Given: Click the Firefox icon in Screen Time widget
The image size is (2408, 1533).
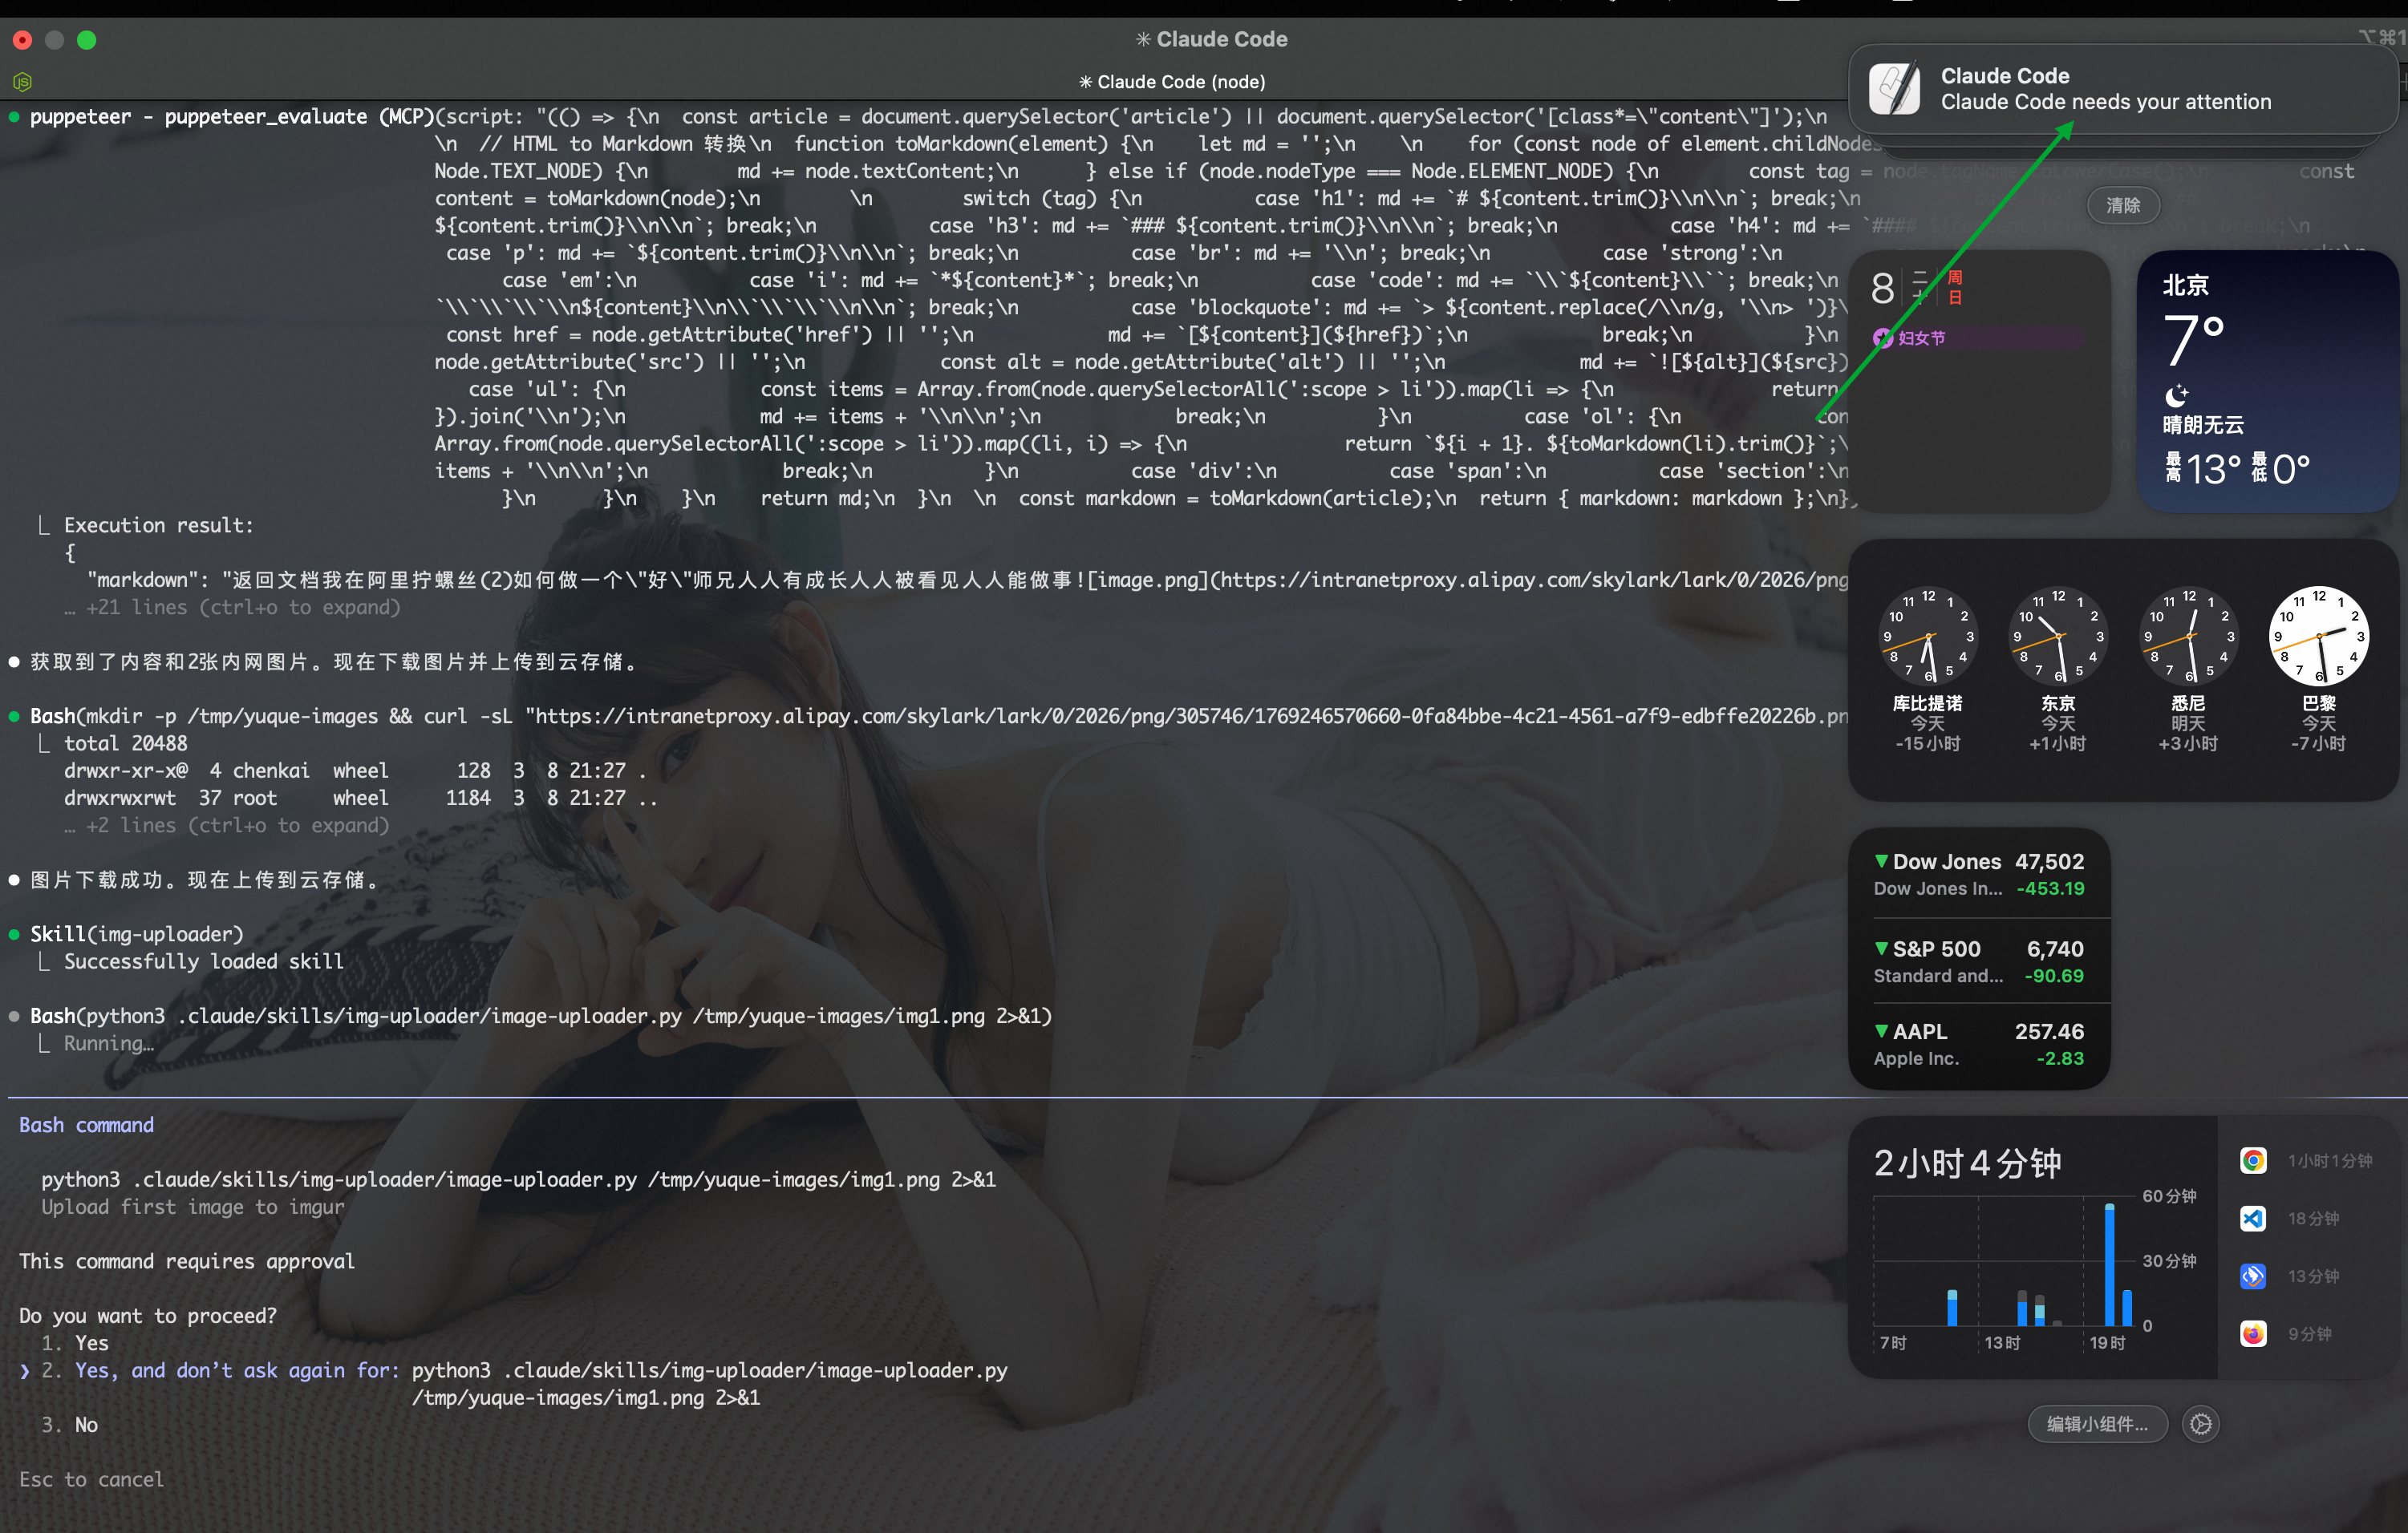Looking at the screenshot, I should [x=2253, y=1334].
